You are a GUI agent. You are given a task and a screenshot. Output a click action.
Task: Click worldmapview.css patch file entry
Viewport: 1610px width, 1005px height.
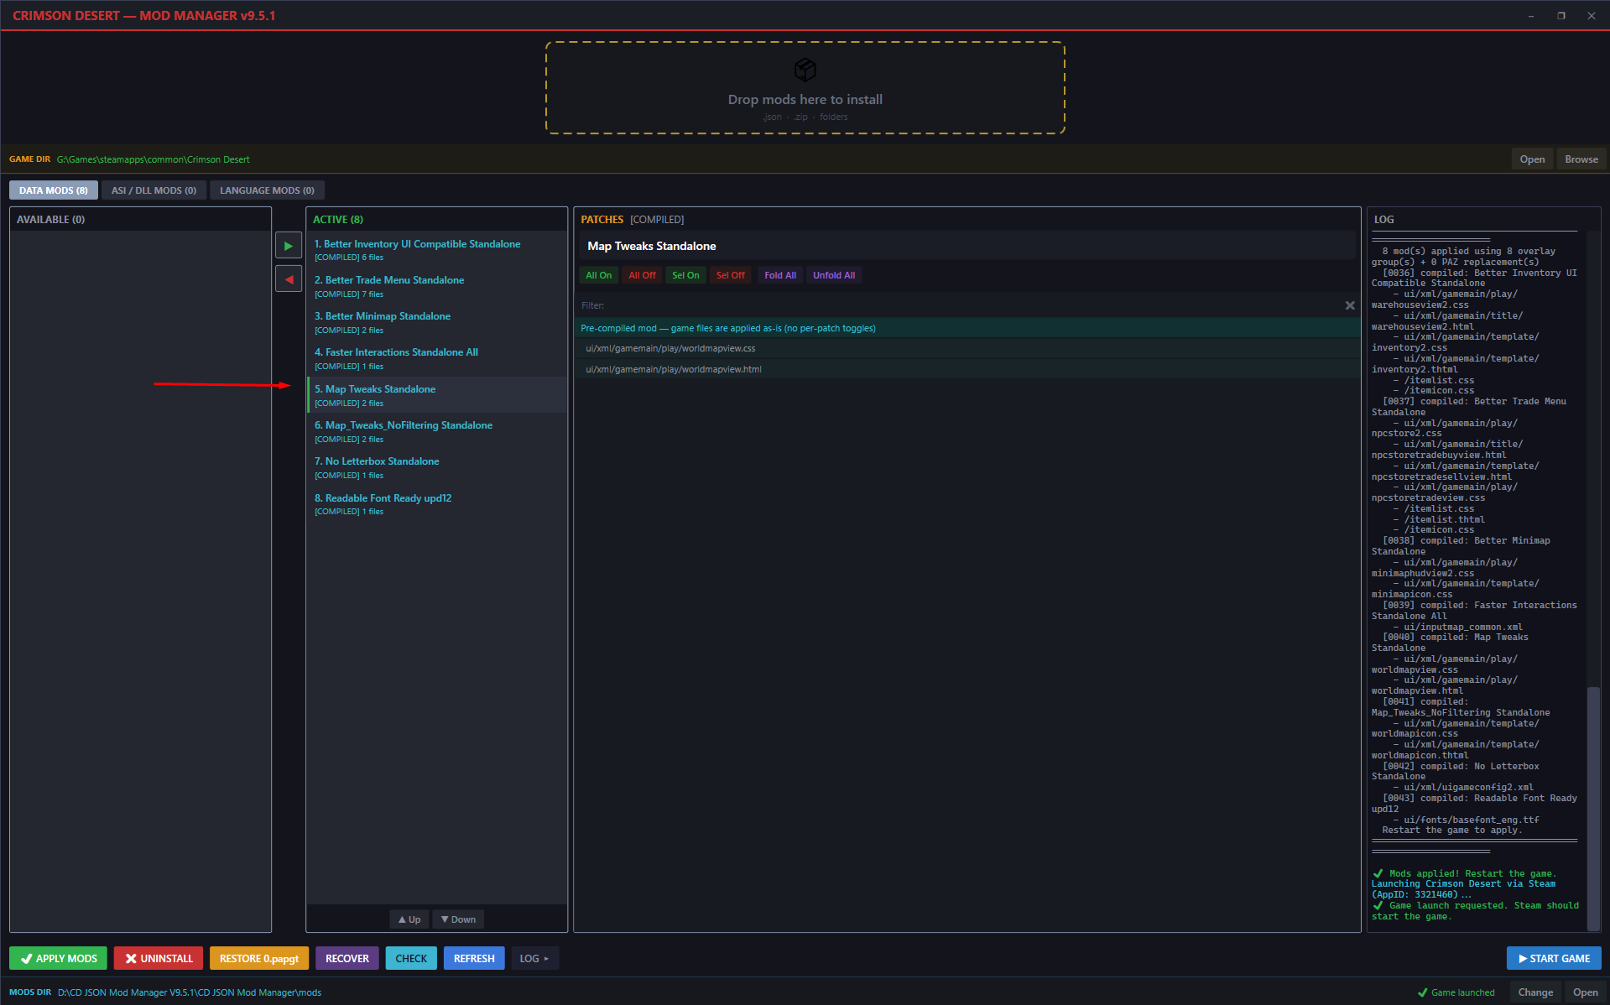pos(967,348)
